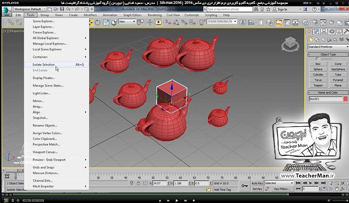Image resolution: width=349 pixels, height=203 pixels.
Task: Click the Pyramid primitive button
Action: click(x=338, y=80)
